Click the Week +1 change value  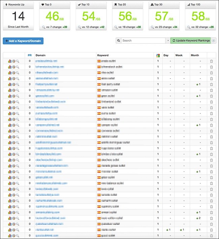coord(182,230)
